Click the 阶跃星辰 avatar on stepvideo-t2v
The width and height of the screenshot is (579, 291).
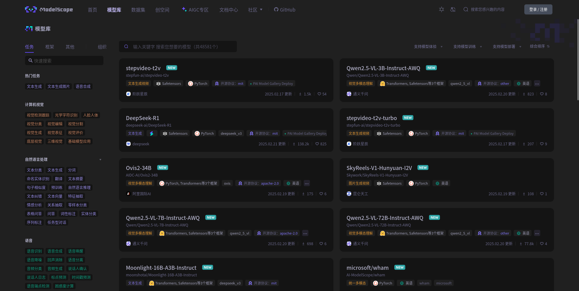[x=128, y=94]
